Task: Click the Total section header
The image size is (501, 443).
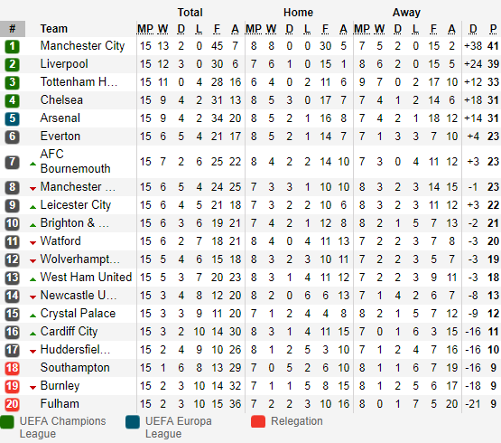Action: (190, 12)
